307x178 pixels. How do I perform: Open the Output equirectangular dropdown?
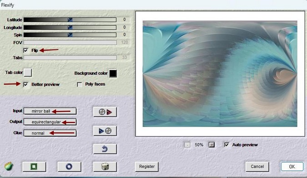50,122
